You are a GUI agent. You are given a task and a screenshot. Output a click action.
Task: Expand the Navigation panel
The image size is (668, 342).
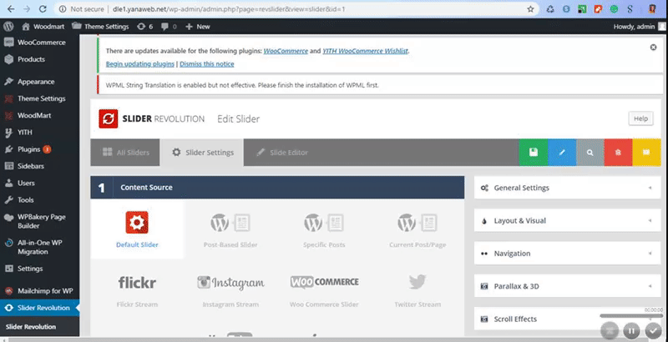coord(568,254)
